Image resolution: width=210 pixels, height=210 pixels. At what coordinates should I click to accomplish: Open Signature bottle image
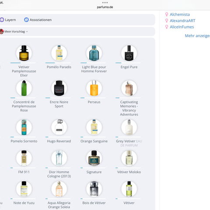tap(94, 158)
